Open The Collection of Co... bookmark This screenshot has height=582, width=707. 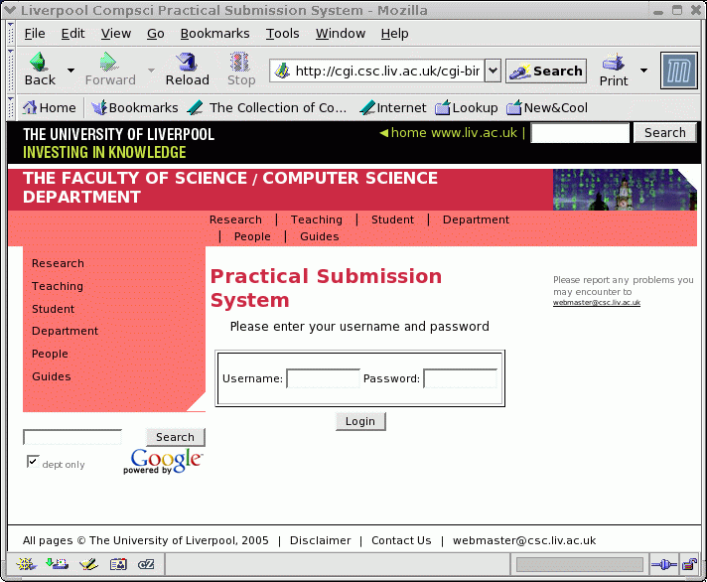pyautogui.click(x=267, y=107)
